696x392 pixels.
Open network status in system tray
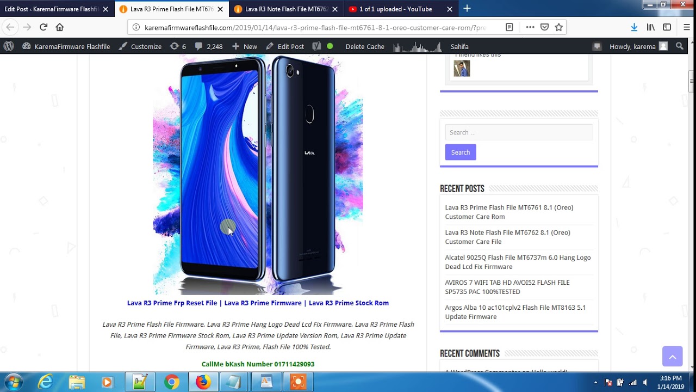632,382
